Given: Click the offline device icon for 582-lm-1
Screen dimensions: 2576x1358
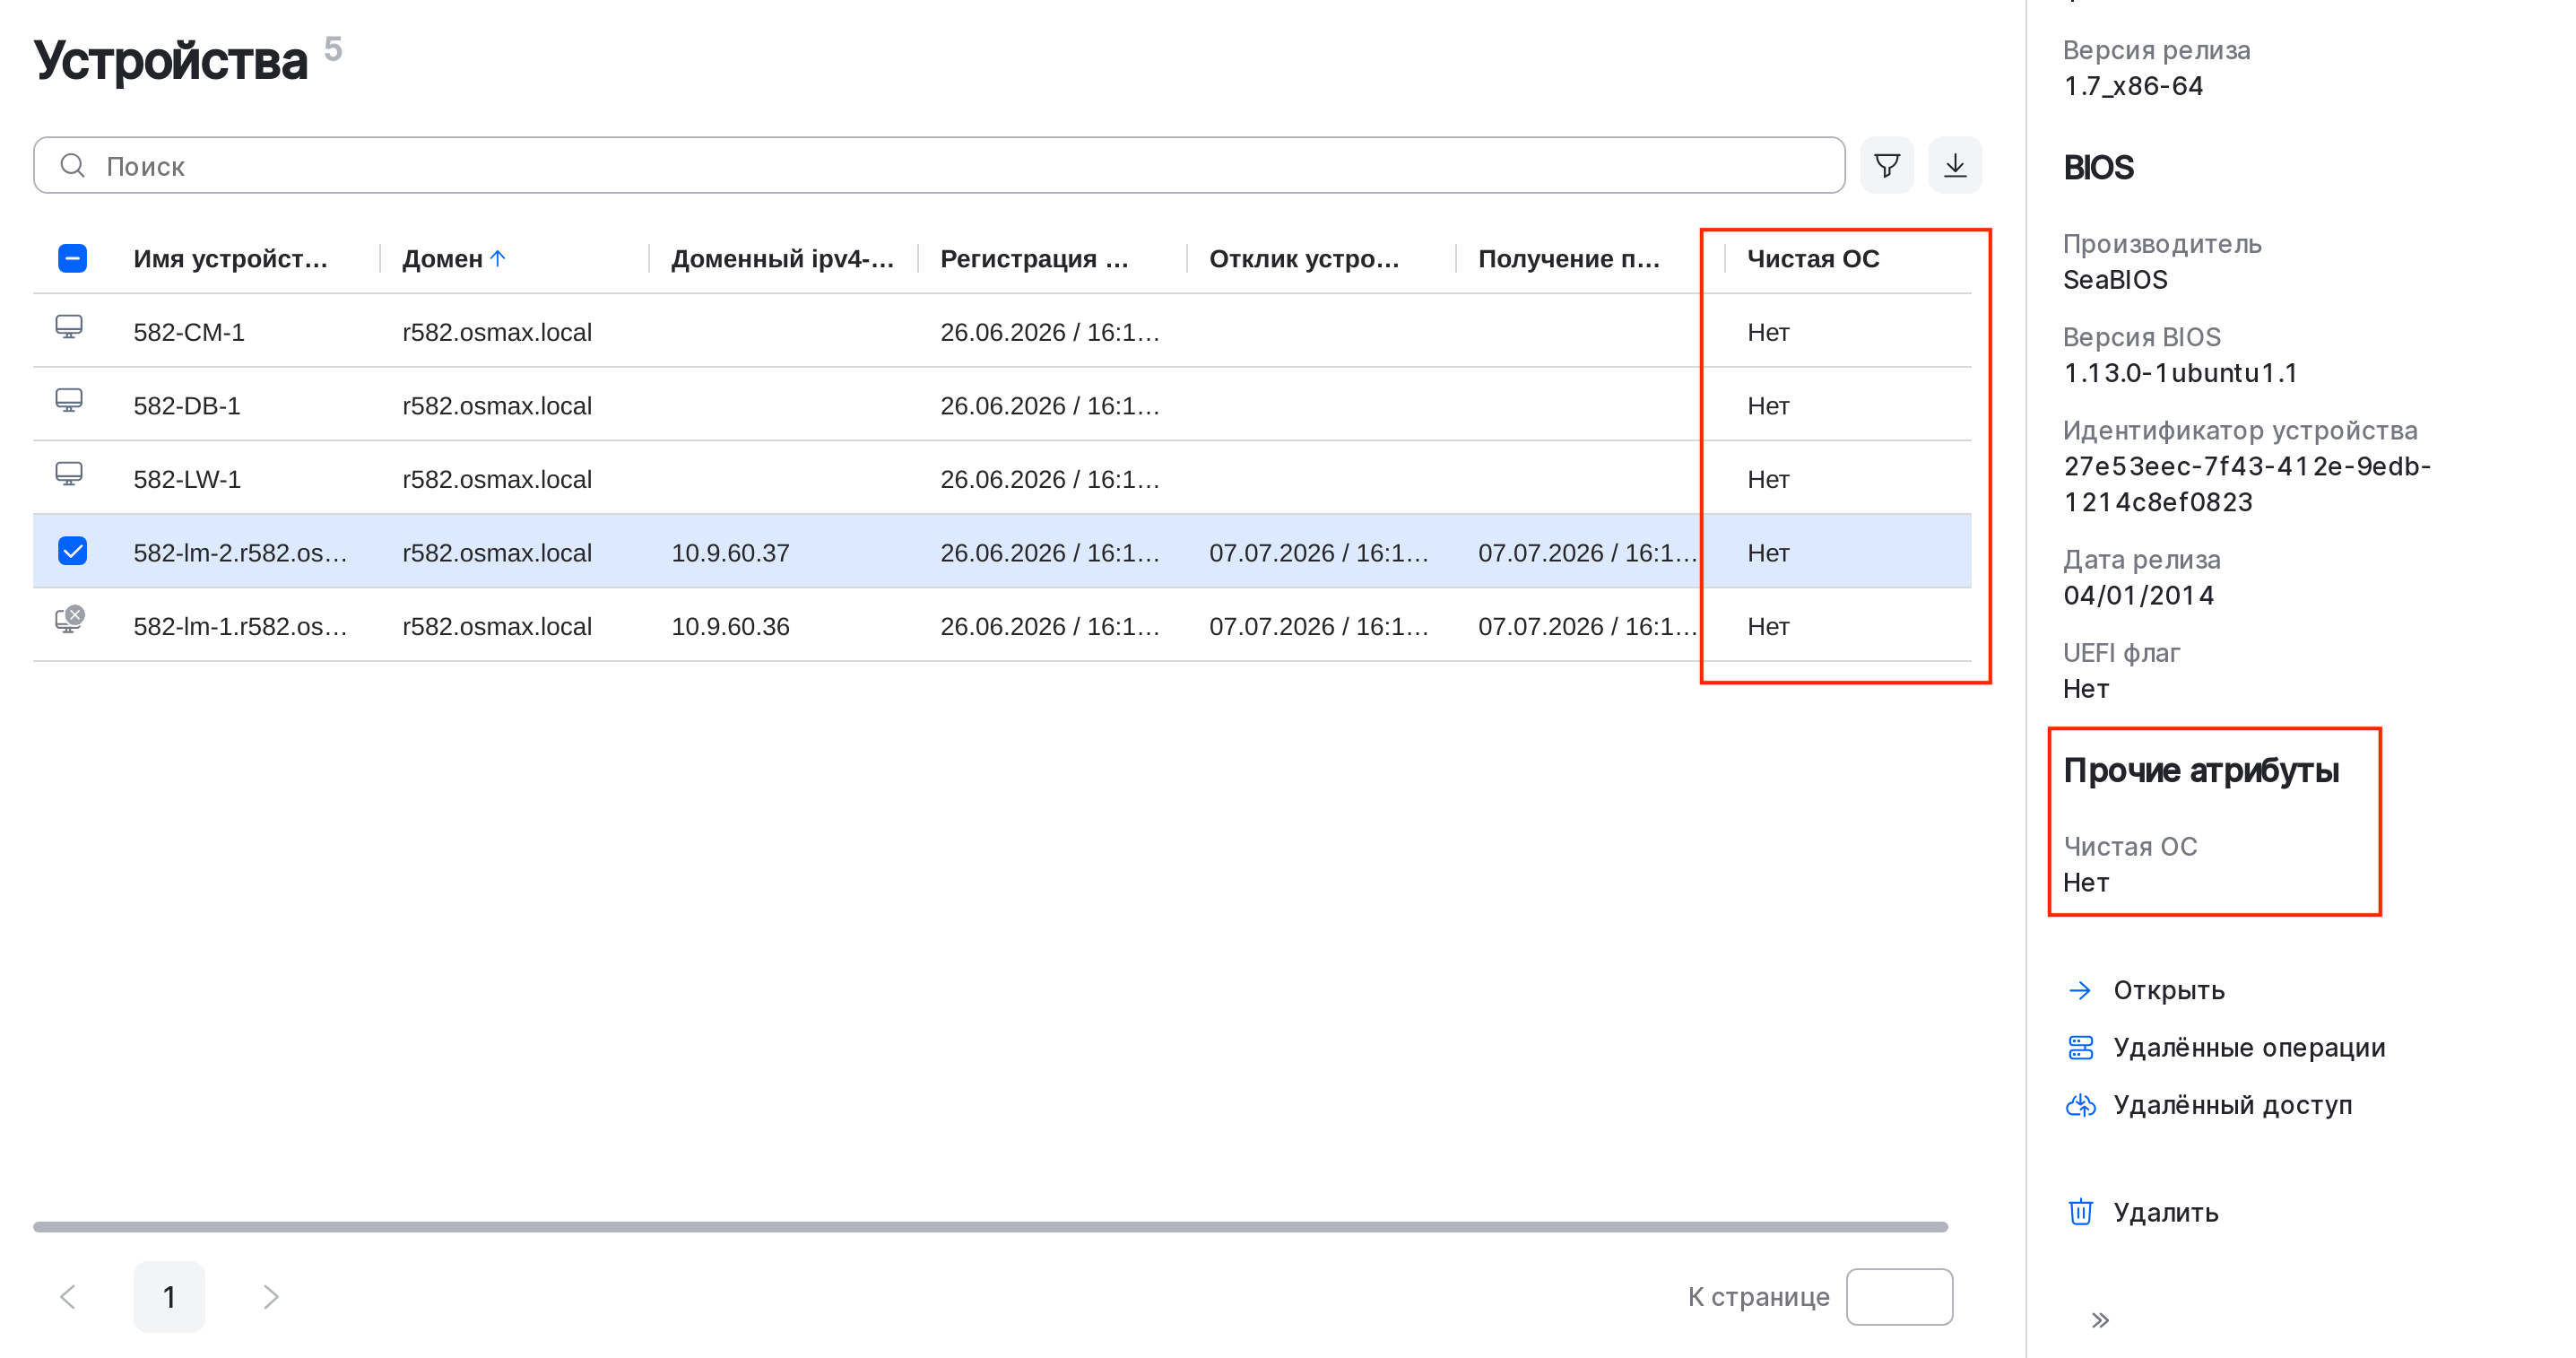Looking at the screenshot, I should (x=69, y=621).
